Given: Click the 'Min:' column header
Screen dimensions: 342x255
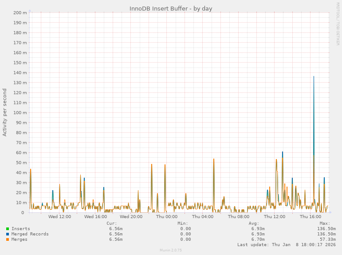Looking at the screenshot, I should [x=183, y=223].
